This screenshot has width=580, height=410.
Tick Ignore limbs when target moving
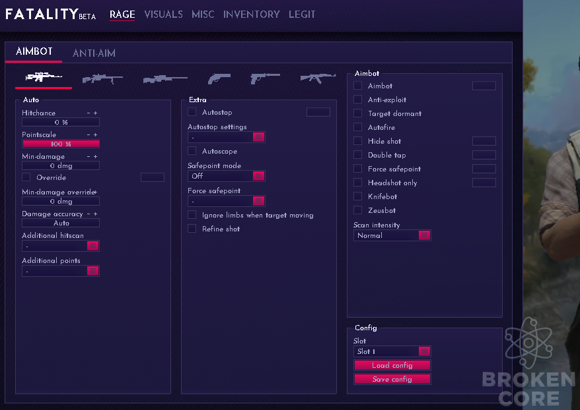click(x=192, y=215)
